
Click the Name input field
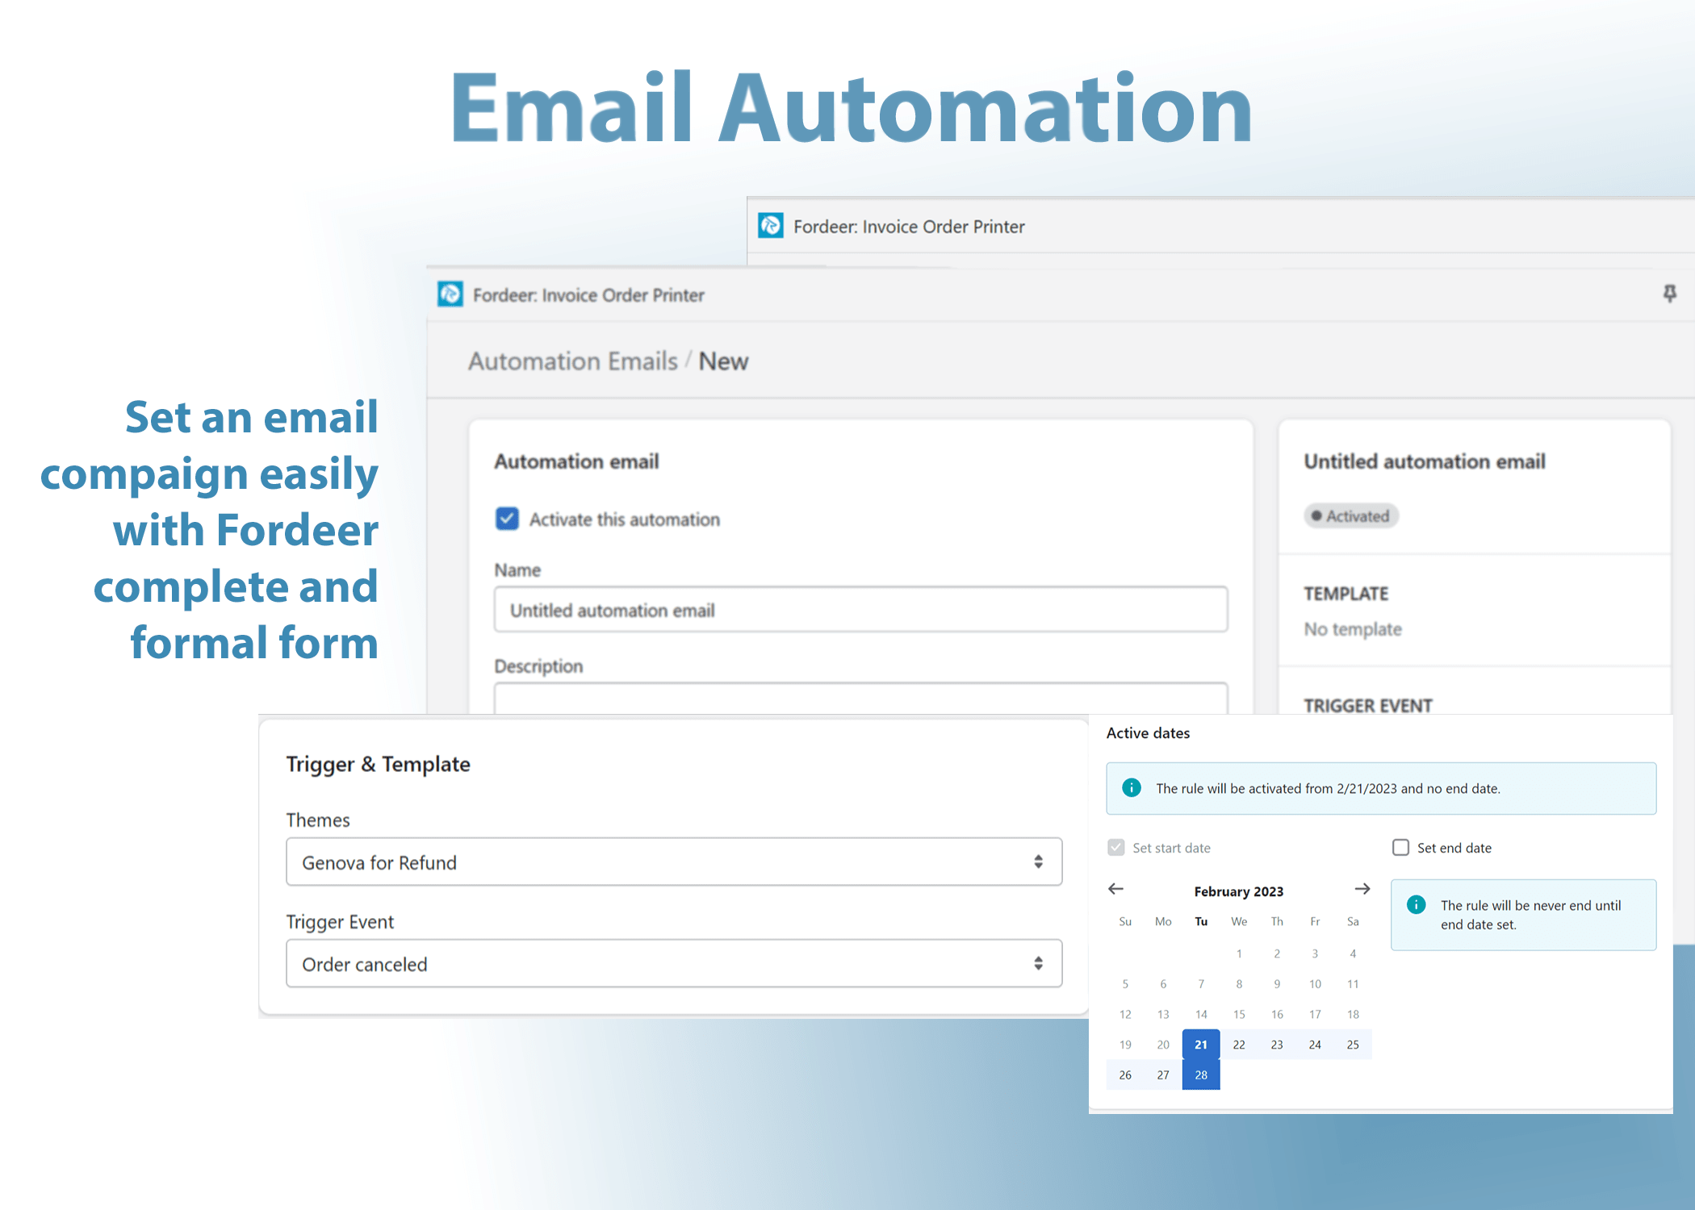point(861,610)
